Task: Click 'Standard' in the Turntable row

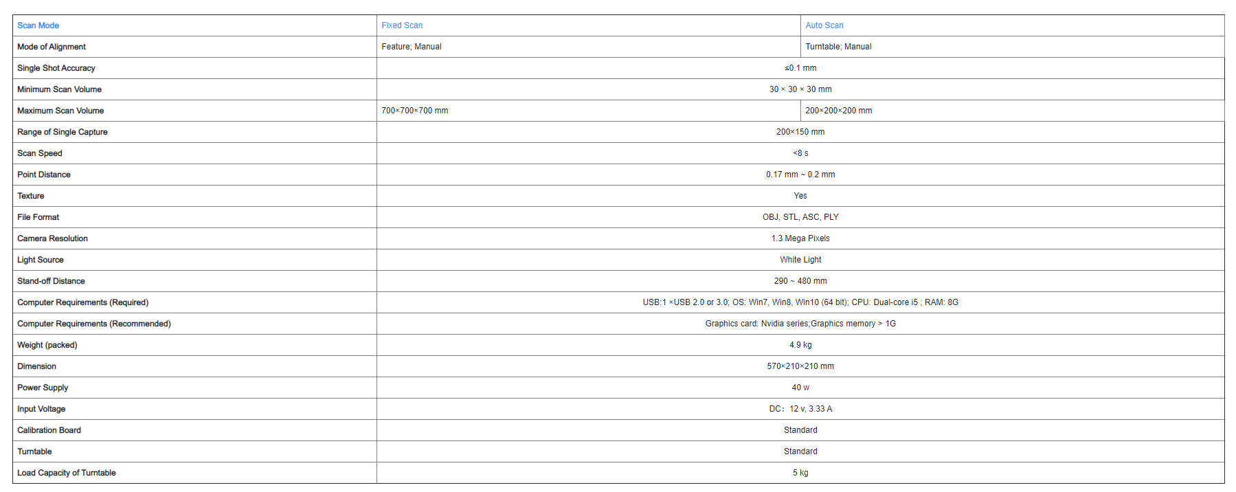Action: click(x=800, y=451)
